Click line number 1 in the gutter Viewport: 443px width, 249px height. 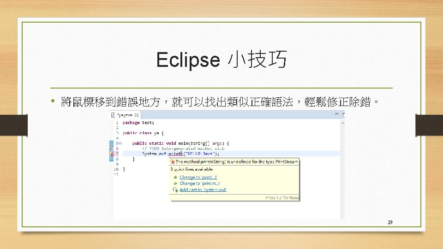click(x=117, y=123)
